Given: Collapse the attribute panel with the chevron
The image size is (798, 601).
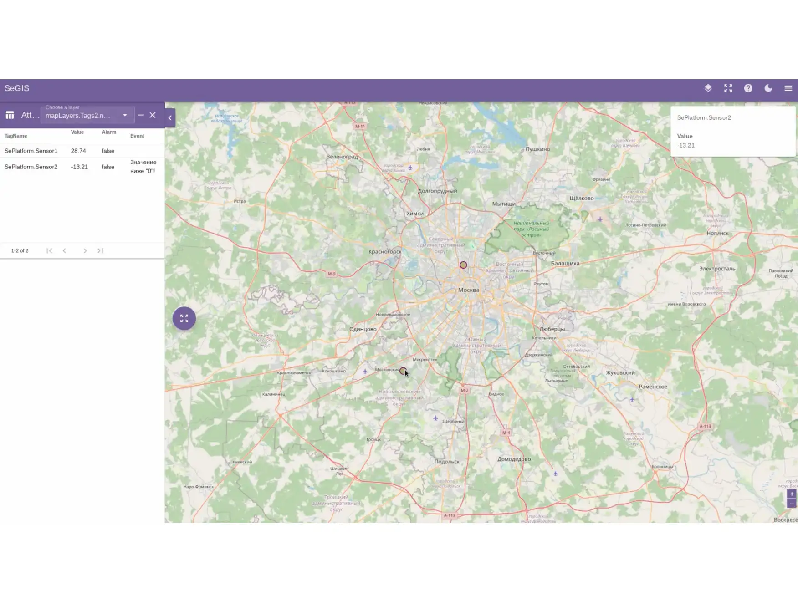Looking at the screenshot, I should 169,117.
